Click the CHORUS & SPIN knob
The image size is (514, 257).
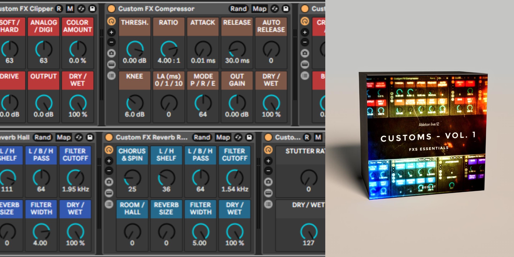(x=132, y=178)
